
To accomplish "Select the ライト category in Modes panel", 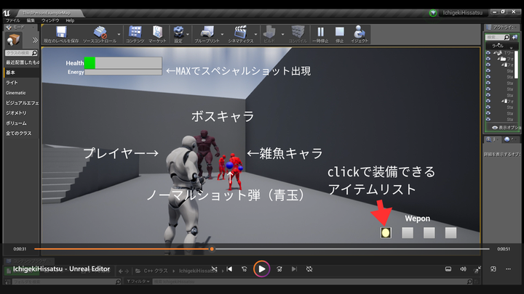I will [12, 83].
